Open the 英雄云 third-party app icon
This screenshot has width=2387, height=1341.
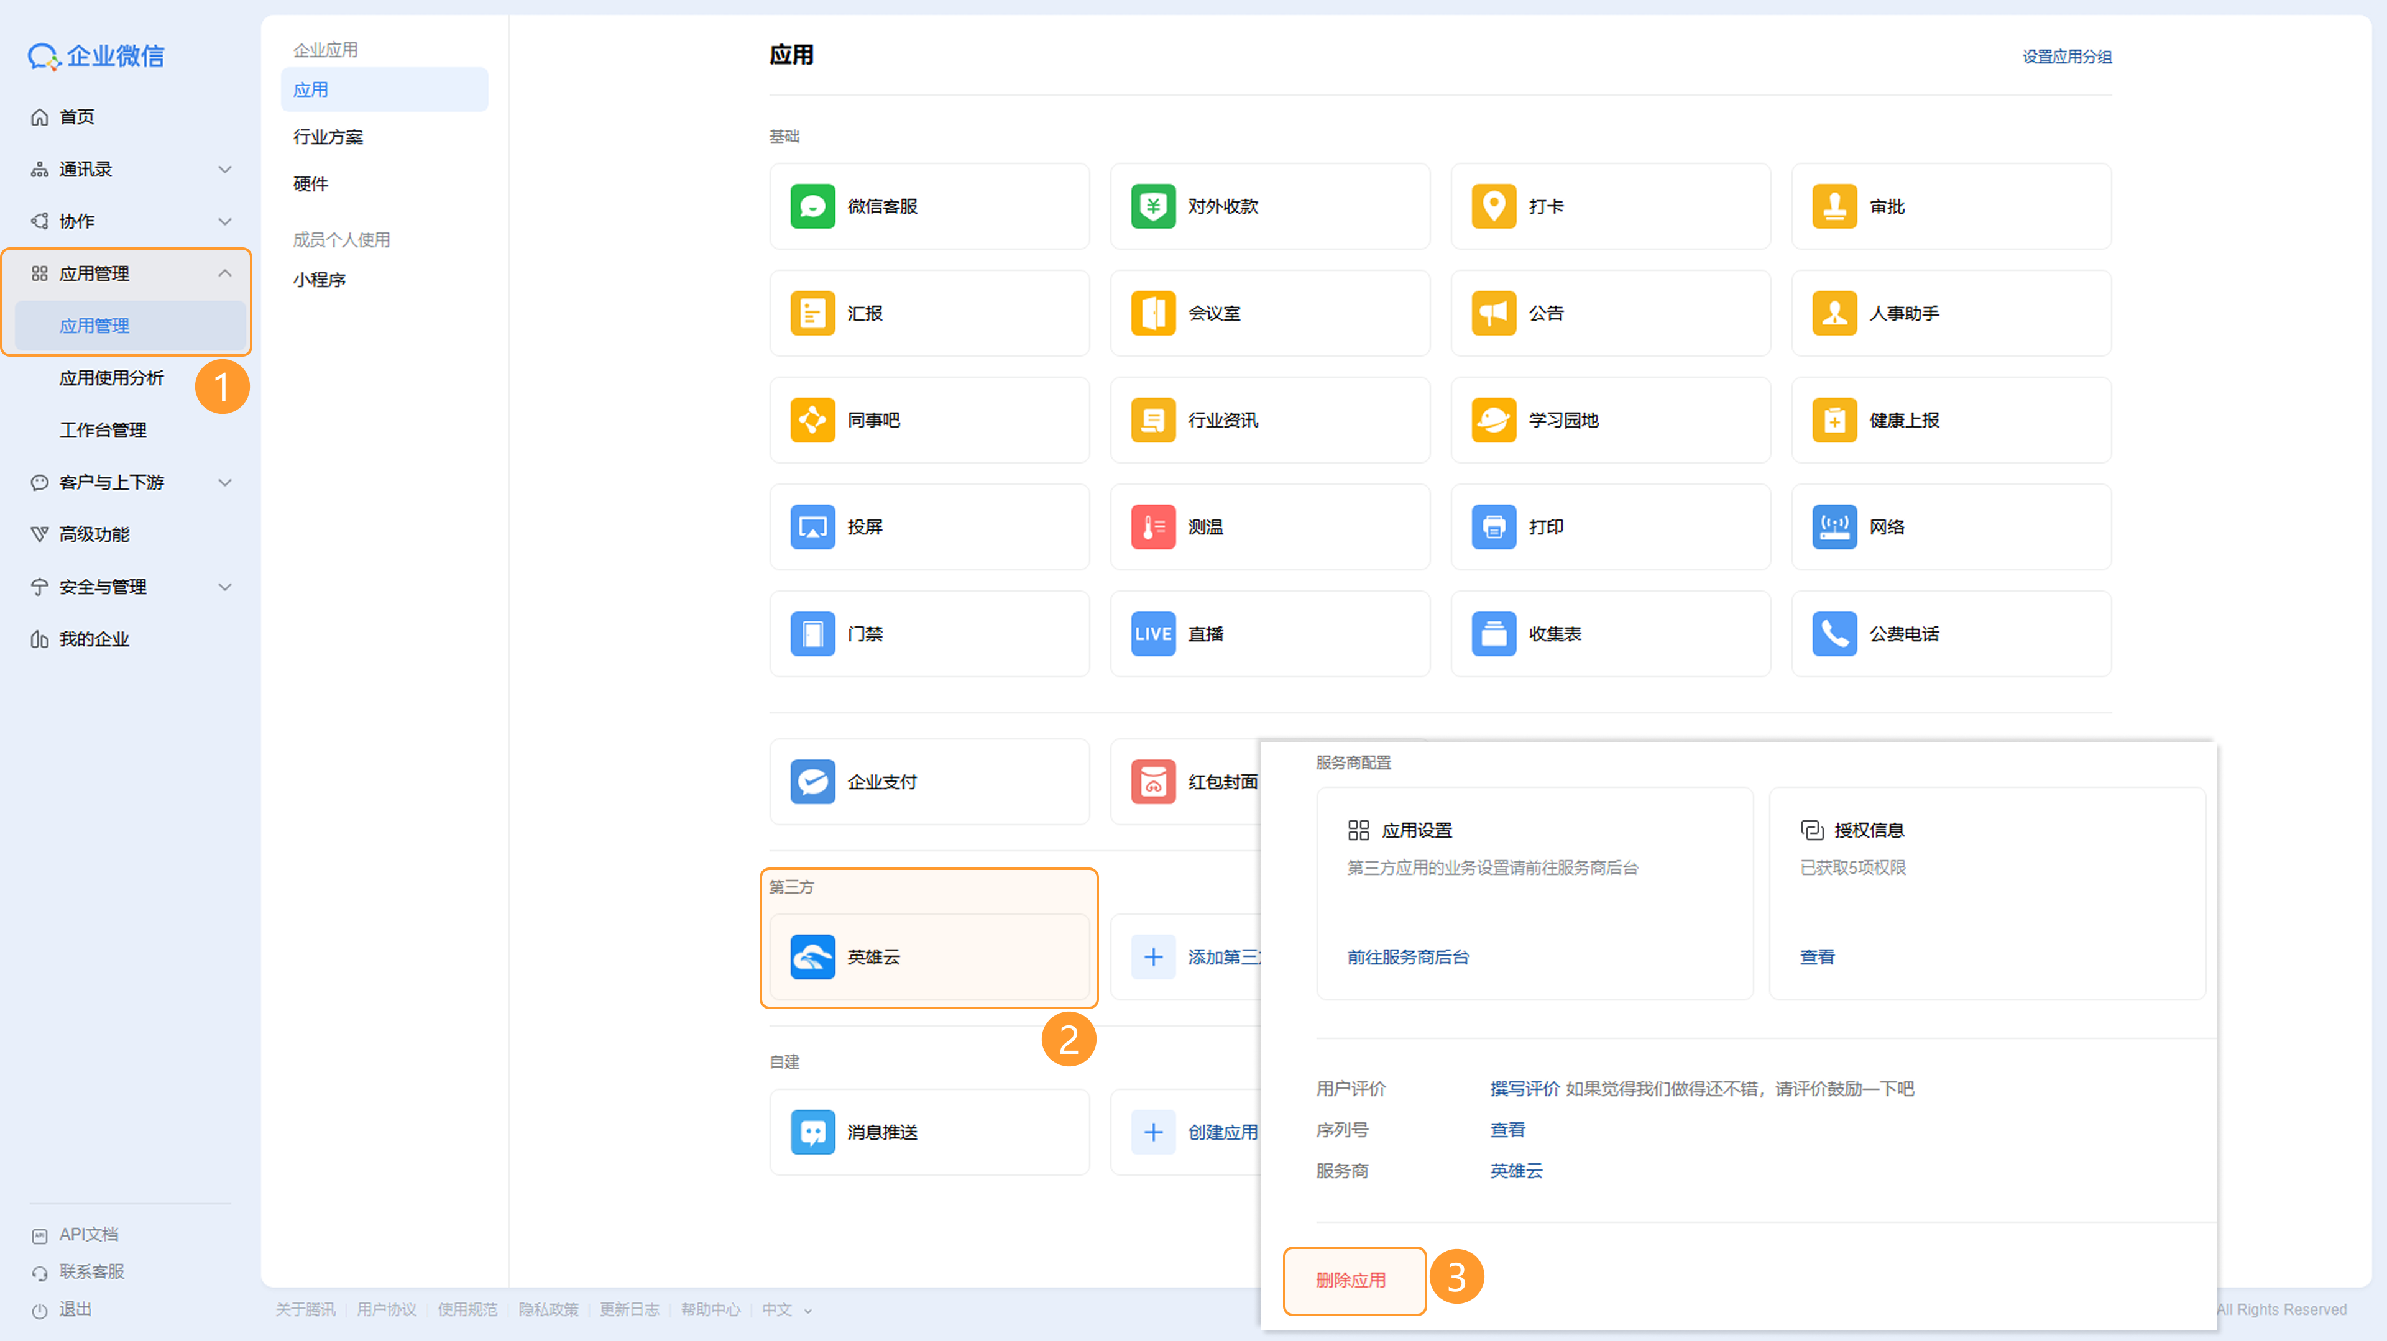(x=812, y=957)
